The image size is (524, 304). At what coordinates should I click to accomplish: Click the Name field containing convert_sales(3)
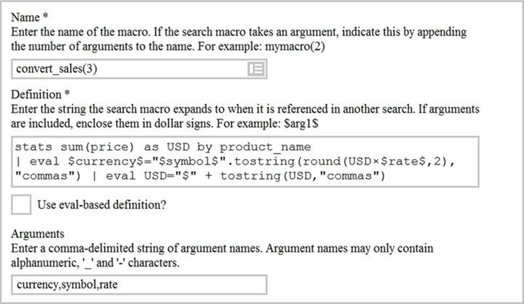coord(129,69)
